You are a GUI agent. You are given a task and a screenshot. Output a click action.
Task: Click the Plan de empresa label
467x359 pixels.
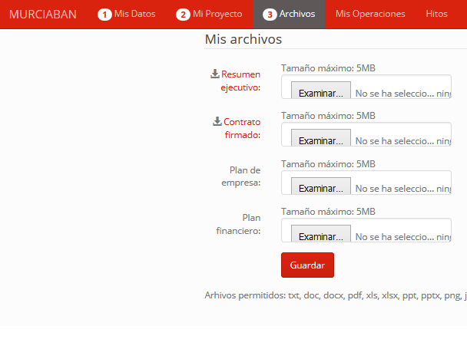tap(241, 176)
